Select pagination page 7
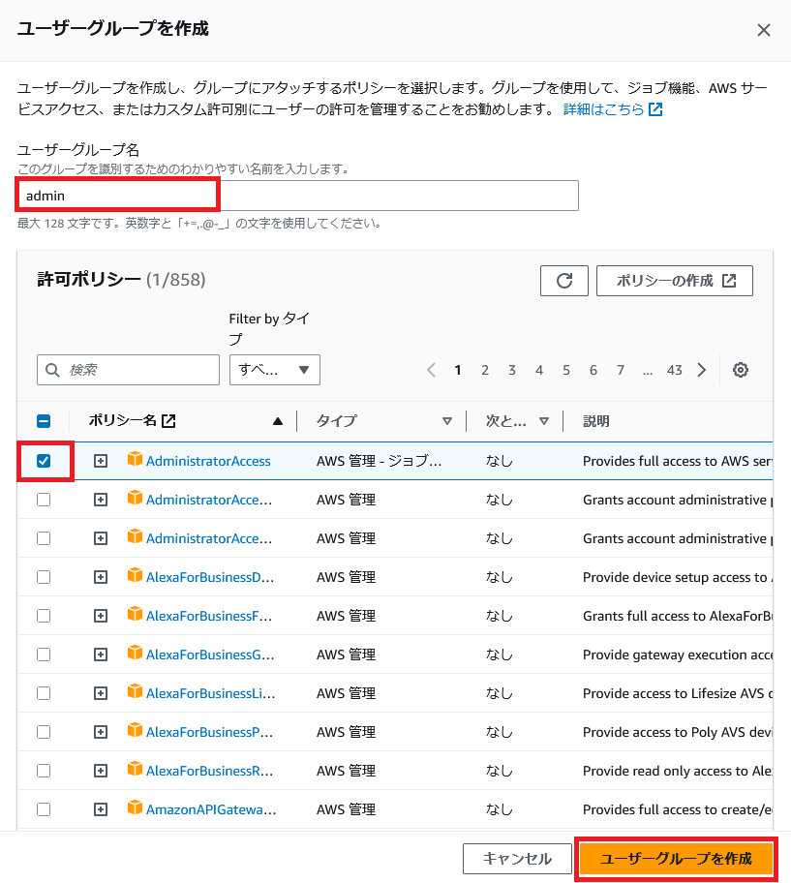Viewport: 791px width, 883px height. pyautogui.click(x=620, y=370)
